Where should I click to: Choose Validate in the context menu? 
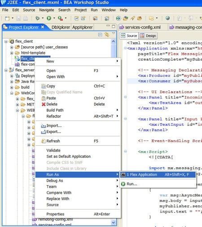(x=78, y=150)
